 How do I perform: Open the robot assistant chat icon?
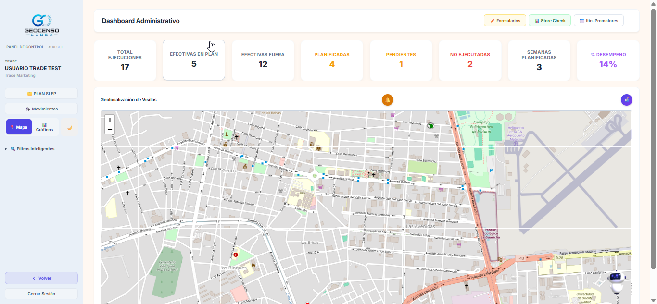(x=615, y=282)
